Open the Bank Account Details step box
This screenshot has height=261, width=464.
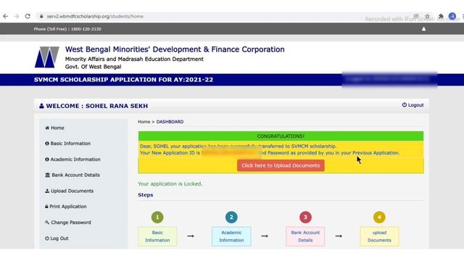(305, 236)
